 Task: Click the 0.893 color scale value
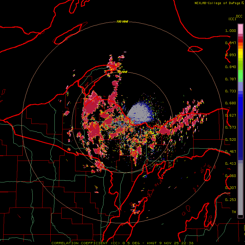coord(231,55)
